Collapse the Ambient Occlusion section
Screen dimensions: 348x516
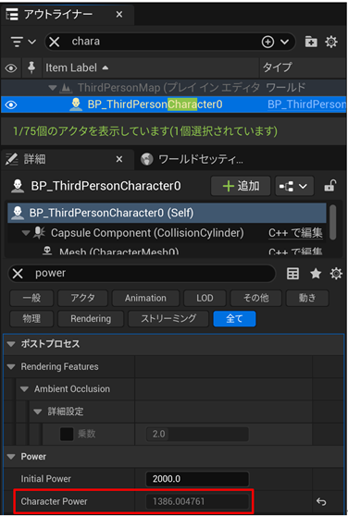click(24, 389)
